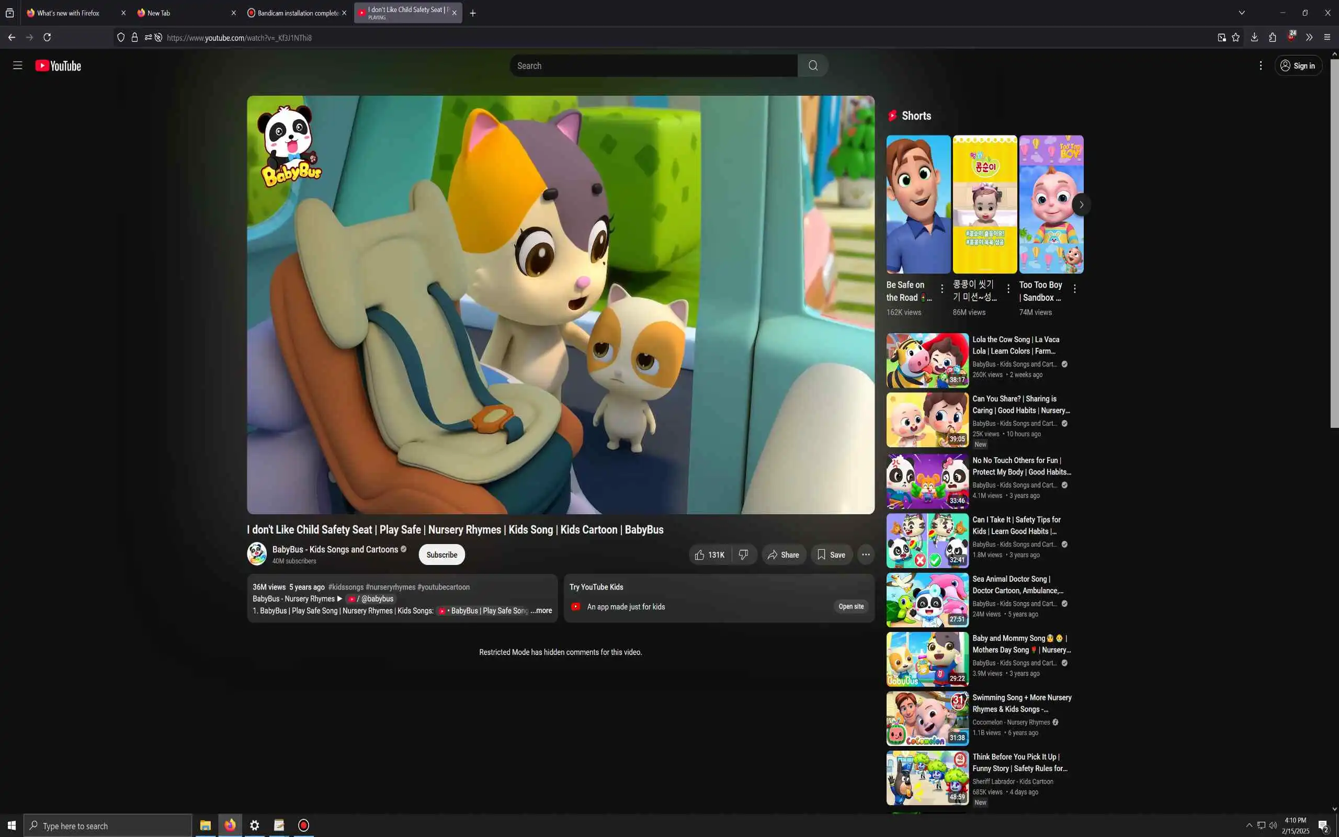This screenshot has width=1339, height=837.
Task: Subscribe to BabyBus channel
Action: click(x=441, y=555)
